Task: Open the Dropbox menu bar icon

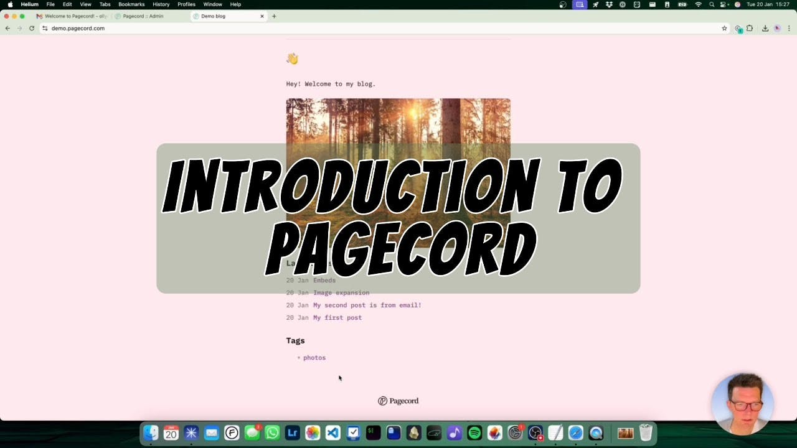Action: click(609, 4)
